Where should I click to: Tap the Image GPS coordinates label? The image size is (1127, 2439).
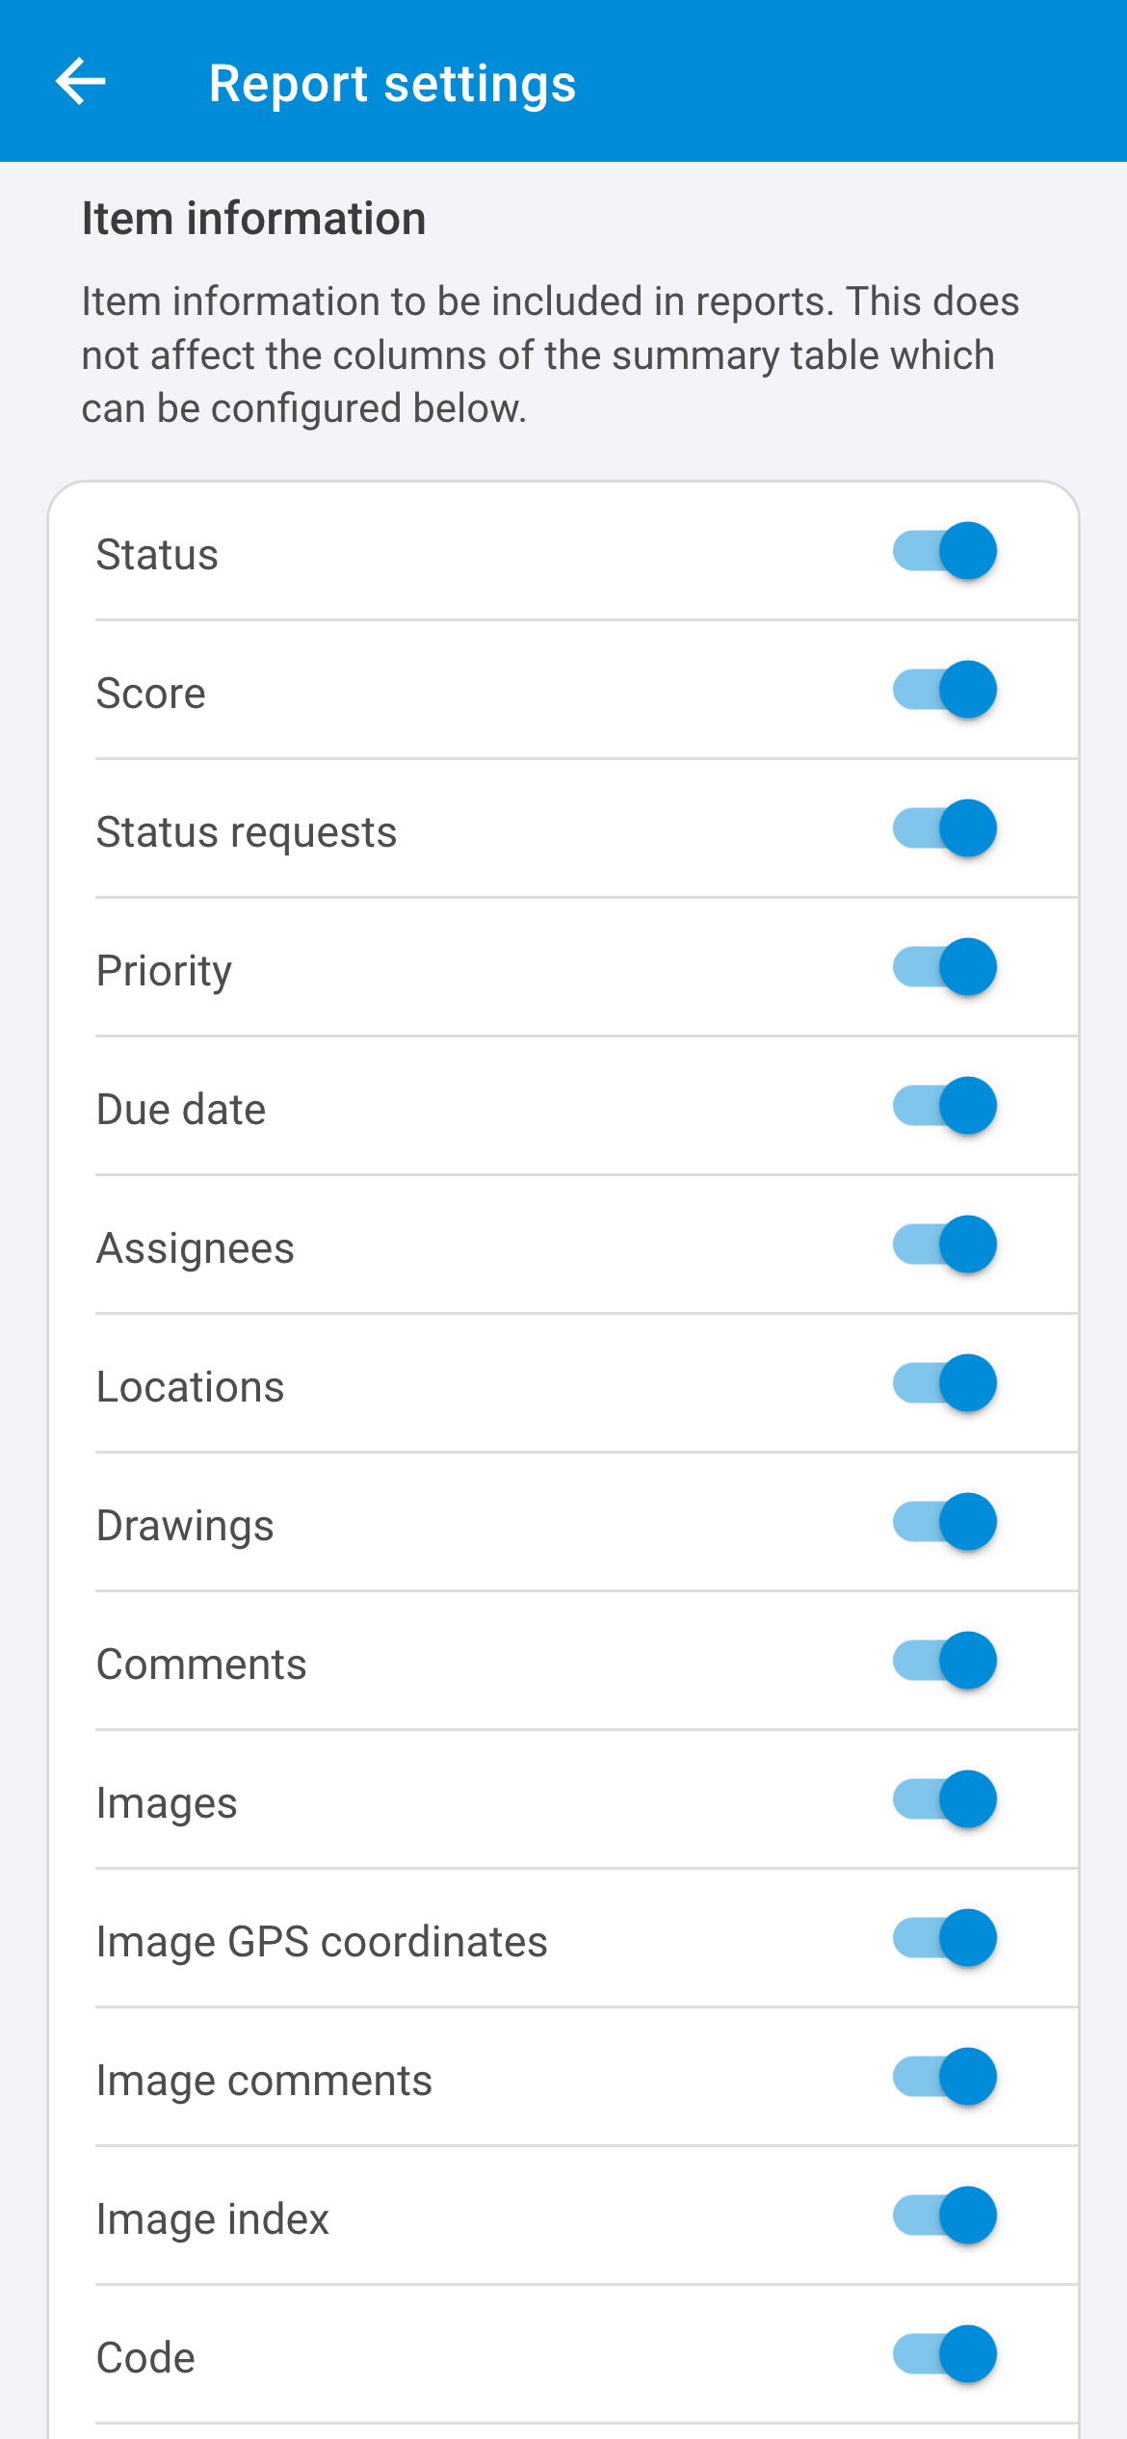tap(322, 1942)
